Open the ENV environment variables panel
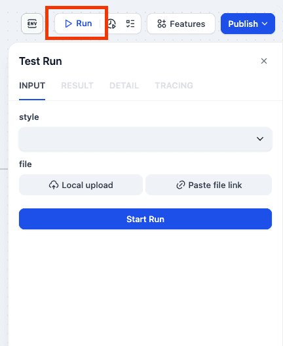The width and height of the screenshot is (283, 346). click(x=32, y=24)
